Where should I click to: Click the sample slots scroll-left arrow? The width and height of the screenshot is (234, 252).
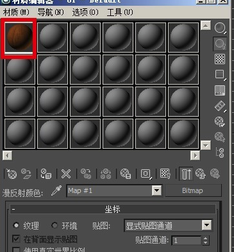8,156
